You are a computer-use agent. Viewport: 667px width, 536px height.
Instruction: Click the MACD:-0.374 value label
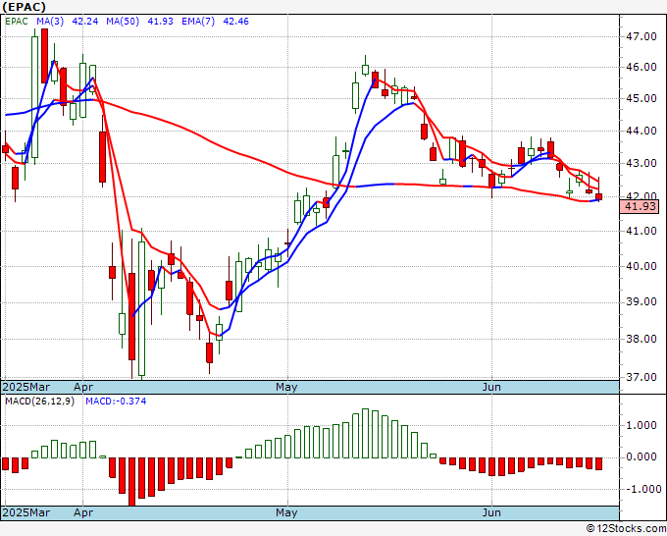point(116,402)
